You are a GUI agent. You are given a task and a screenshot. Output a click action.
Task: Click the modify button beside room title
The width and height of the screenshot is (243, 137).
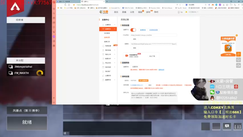tap(150, 85)
